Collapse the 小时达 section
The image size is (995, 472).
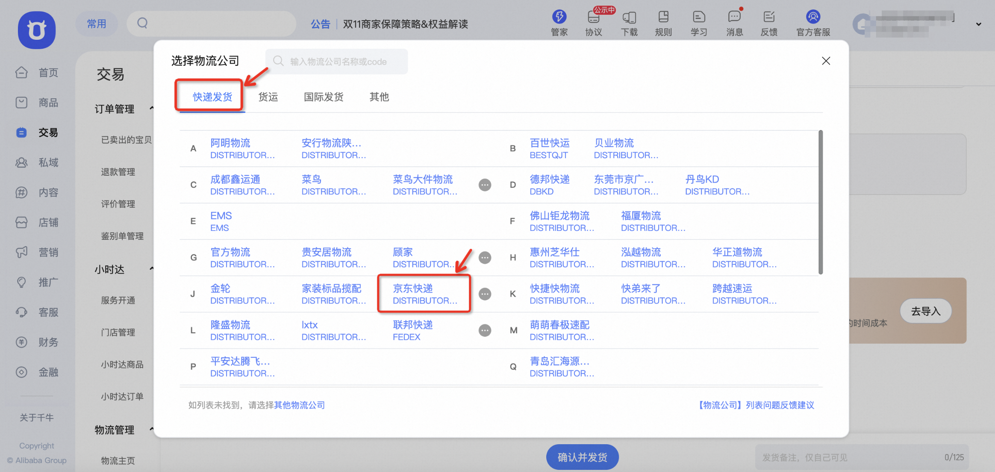[151, 269]
